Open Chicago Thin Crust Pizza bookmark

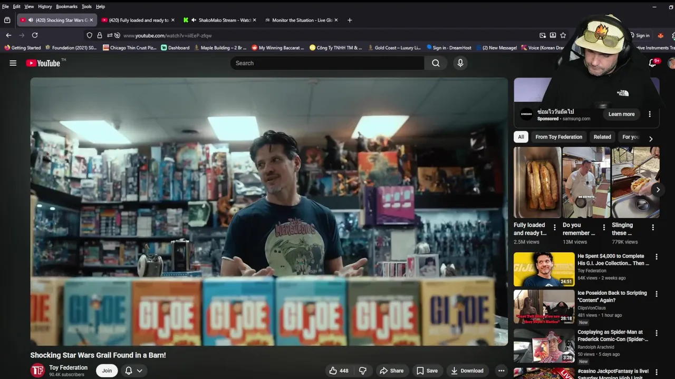pos(129,47)
